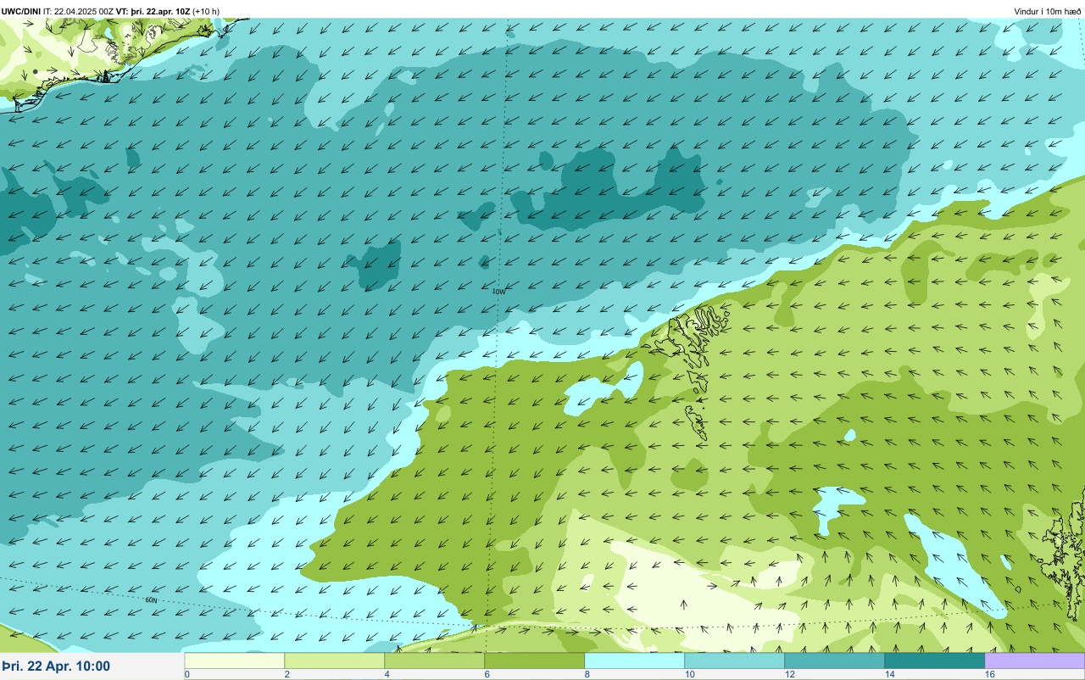Image resolution: width=1085 pixels, height=680 pixels.
Task: Click the 'VT: þri. 22.apr. 10Z' valid time text
Action: [x=153, y=11]
